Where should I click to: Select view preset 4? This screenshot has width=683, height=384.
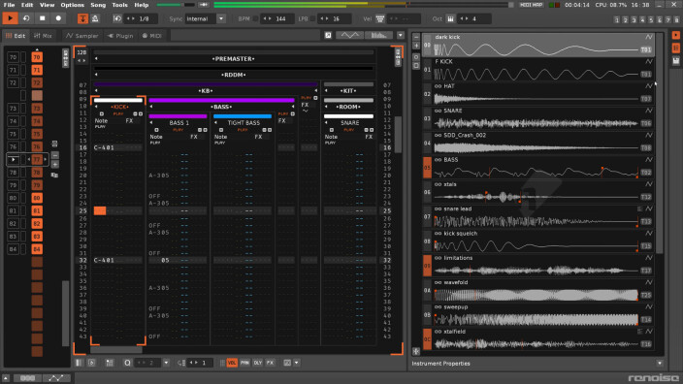point(642,19)
